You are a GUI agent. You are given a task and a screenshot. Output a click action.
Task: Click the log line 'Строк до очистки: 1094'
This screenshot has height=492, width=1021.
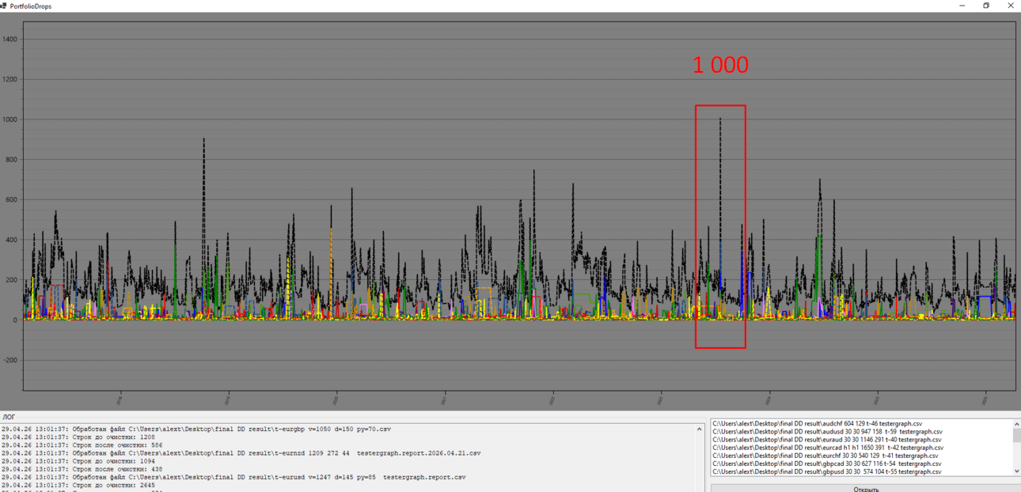click(x=78, y=461)
